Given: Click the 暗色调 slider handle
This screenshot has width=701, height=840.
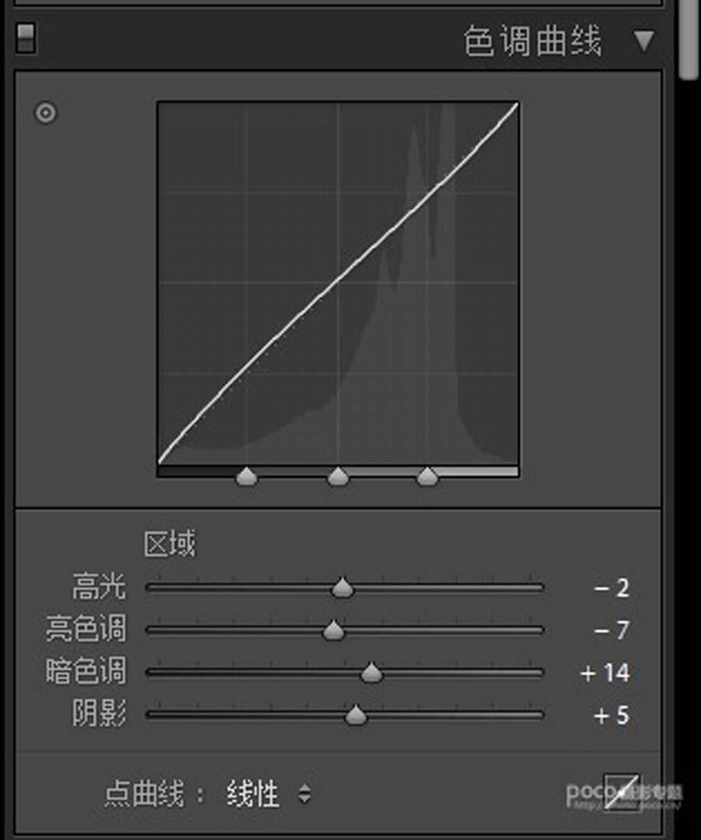Looking at the screenshot, I should click(x=372, y=673).
